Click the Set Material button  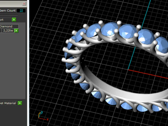[x=8, y=103]
